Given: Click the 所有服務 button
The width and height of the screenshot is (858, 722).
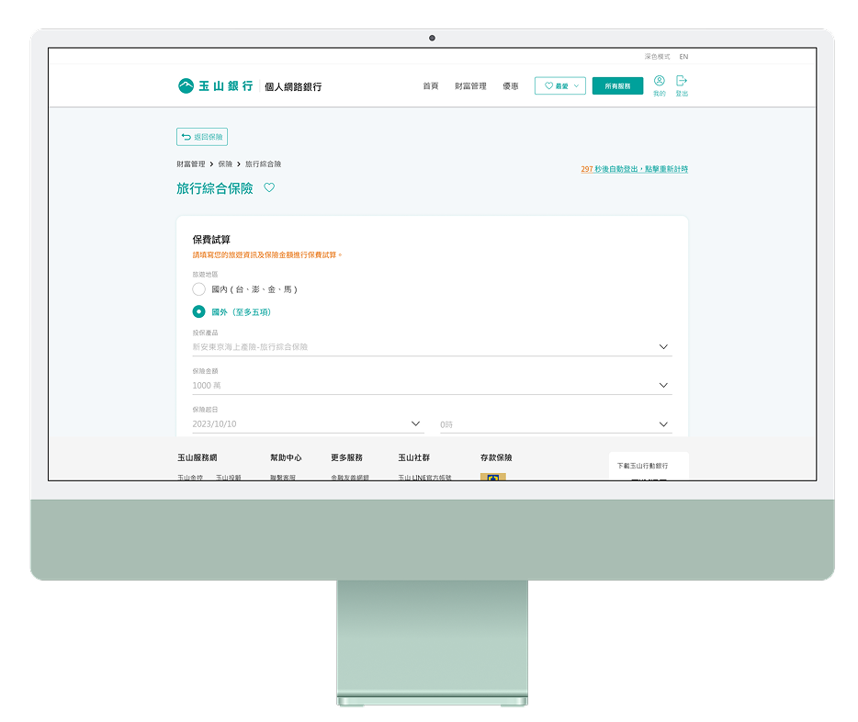Looking at the screenshot, I should click(617, 86).
